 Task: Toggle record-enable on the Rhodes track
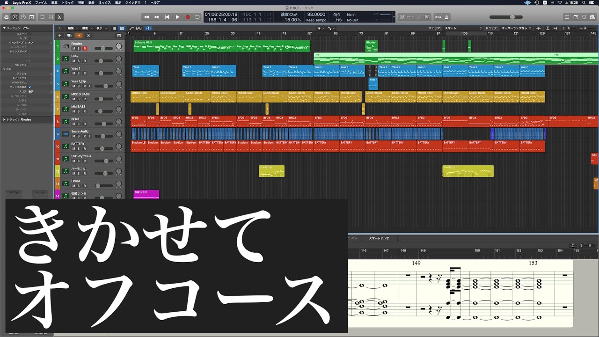tap(85, 48)
